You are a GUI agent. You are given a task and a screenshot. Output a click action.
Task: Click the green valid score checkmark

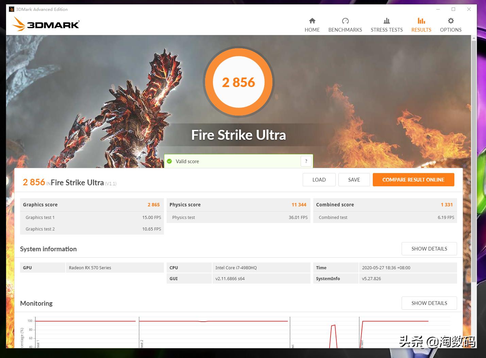coord(169,161)
